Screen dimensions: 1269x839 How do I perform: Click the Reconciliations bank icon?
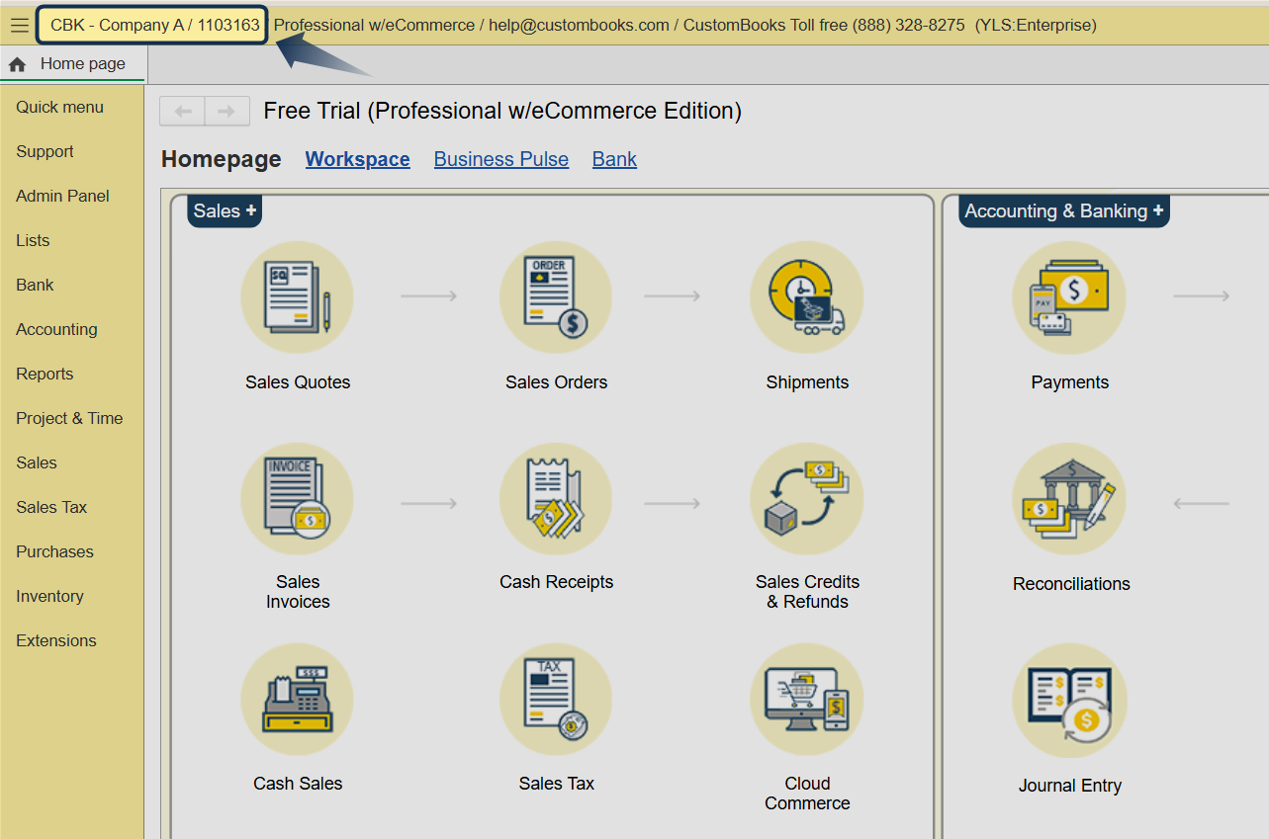[x=1069, y=499]
